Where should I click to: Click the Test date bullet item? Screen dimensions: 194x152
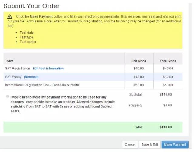click(x=27, y=32)
